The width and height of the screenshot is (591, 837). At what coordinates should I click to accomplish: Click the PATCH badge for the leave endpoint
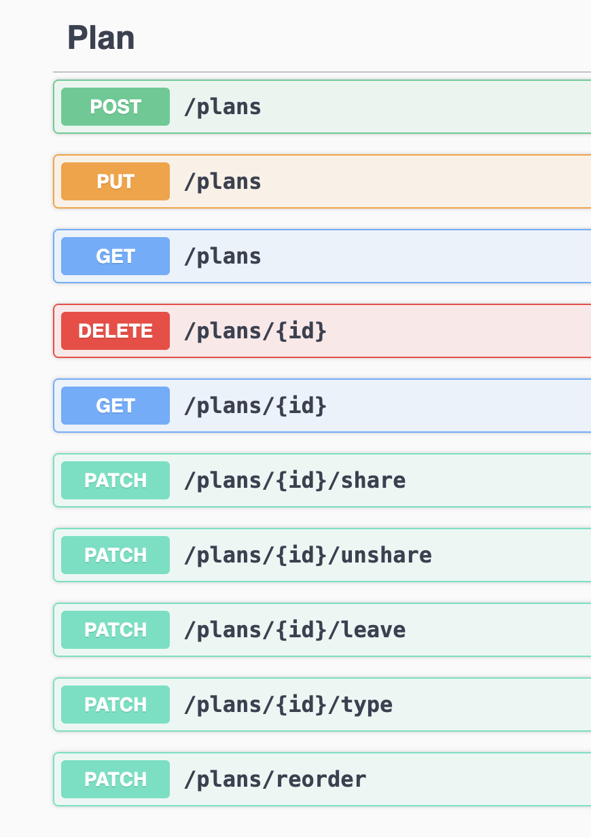[115, 630]
